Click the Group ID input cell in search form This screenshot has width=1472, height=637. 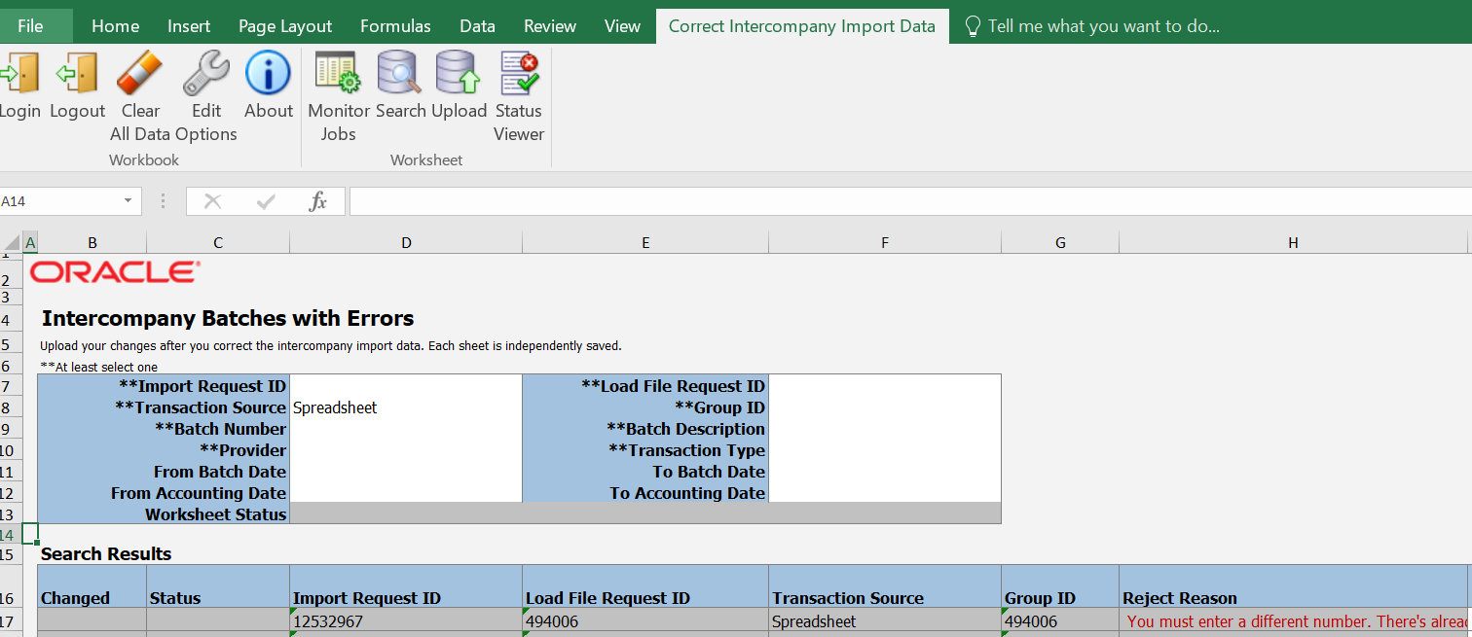(x=884, y=407)
